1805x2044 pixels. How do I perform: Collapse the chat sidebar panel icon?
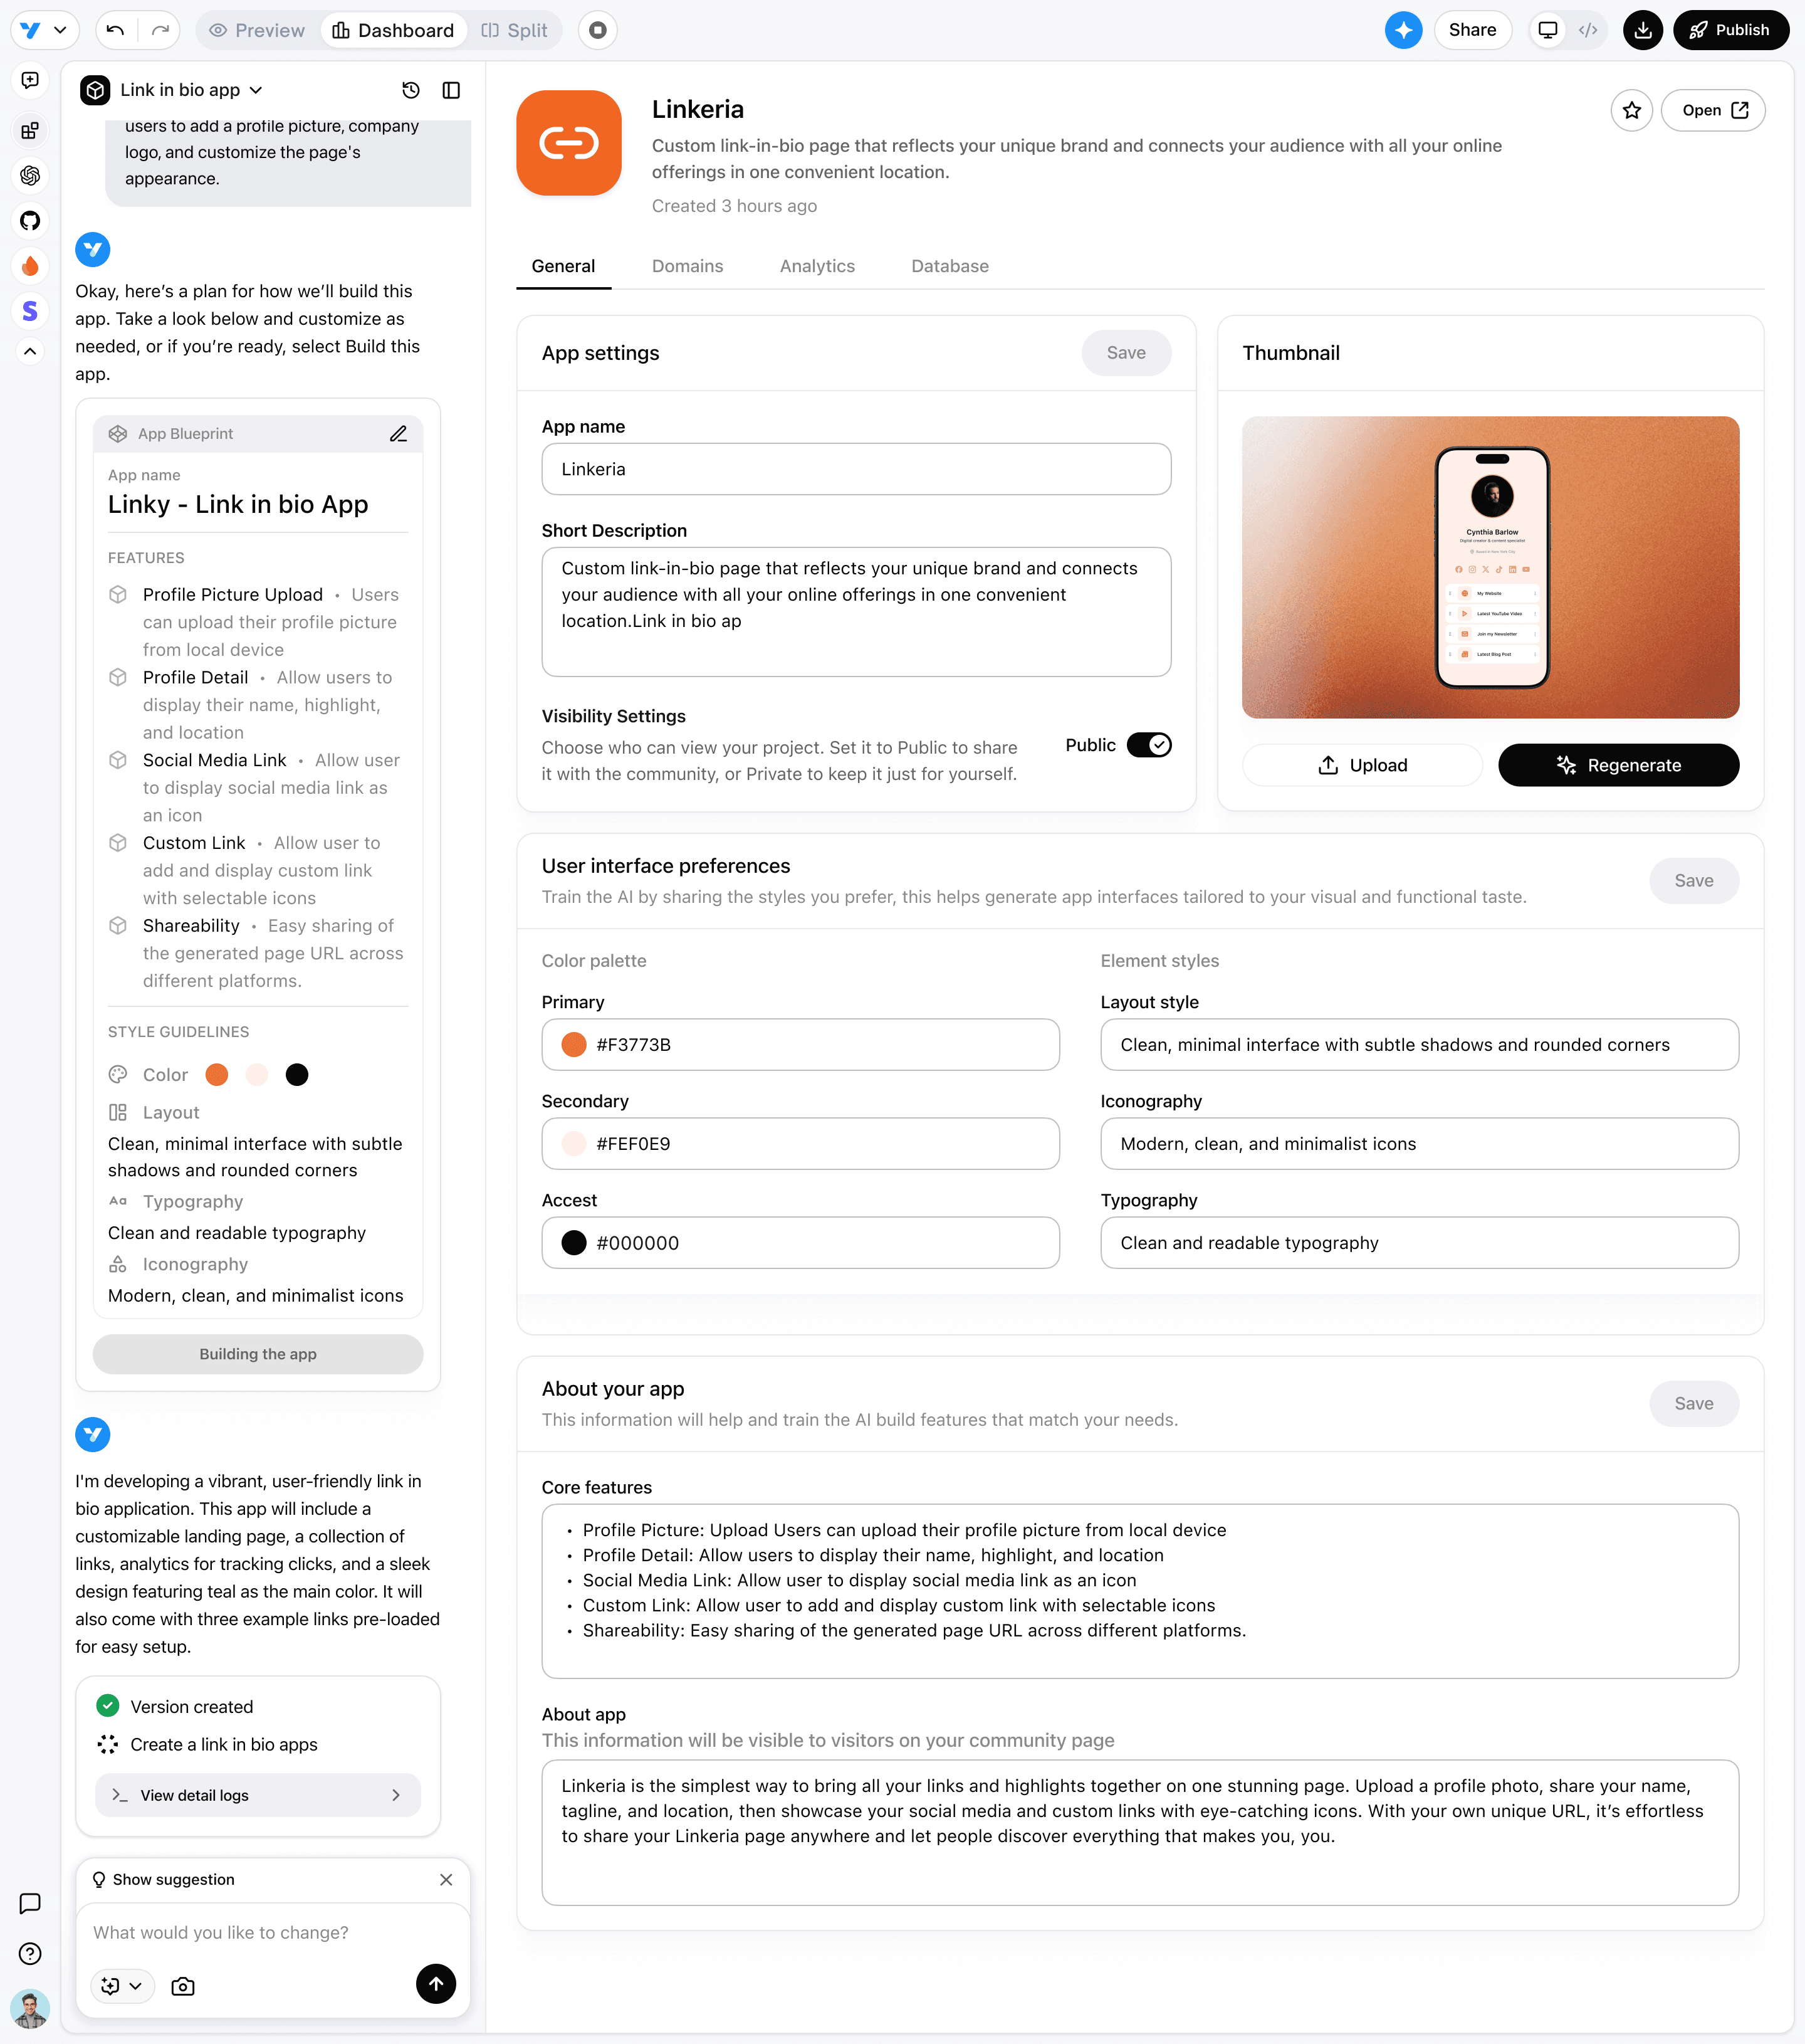click(452, 90)
